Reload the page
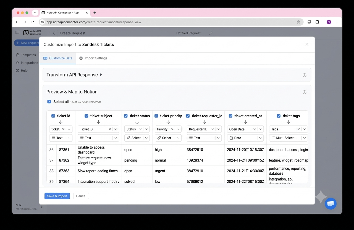Image resolution: width=354 pixels, height=230 pixels. tap(33, 22)
